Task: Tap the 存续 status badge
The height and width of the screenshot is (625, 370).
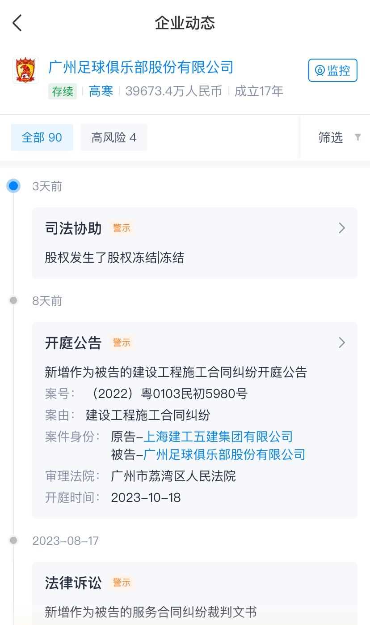Action: click(63, 91)
